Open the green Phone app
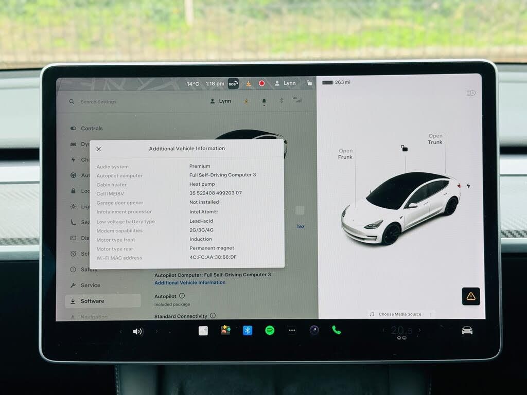527x395 pixels. pyautogui.click(x=337, y=330)
